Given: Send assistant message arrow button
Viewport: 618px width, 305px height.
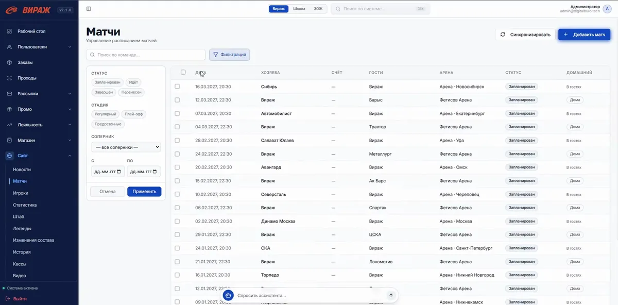Looking at the screenshot, I should [391, 295].
